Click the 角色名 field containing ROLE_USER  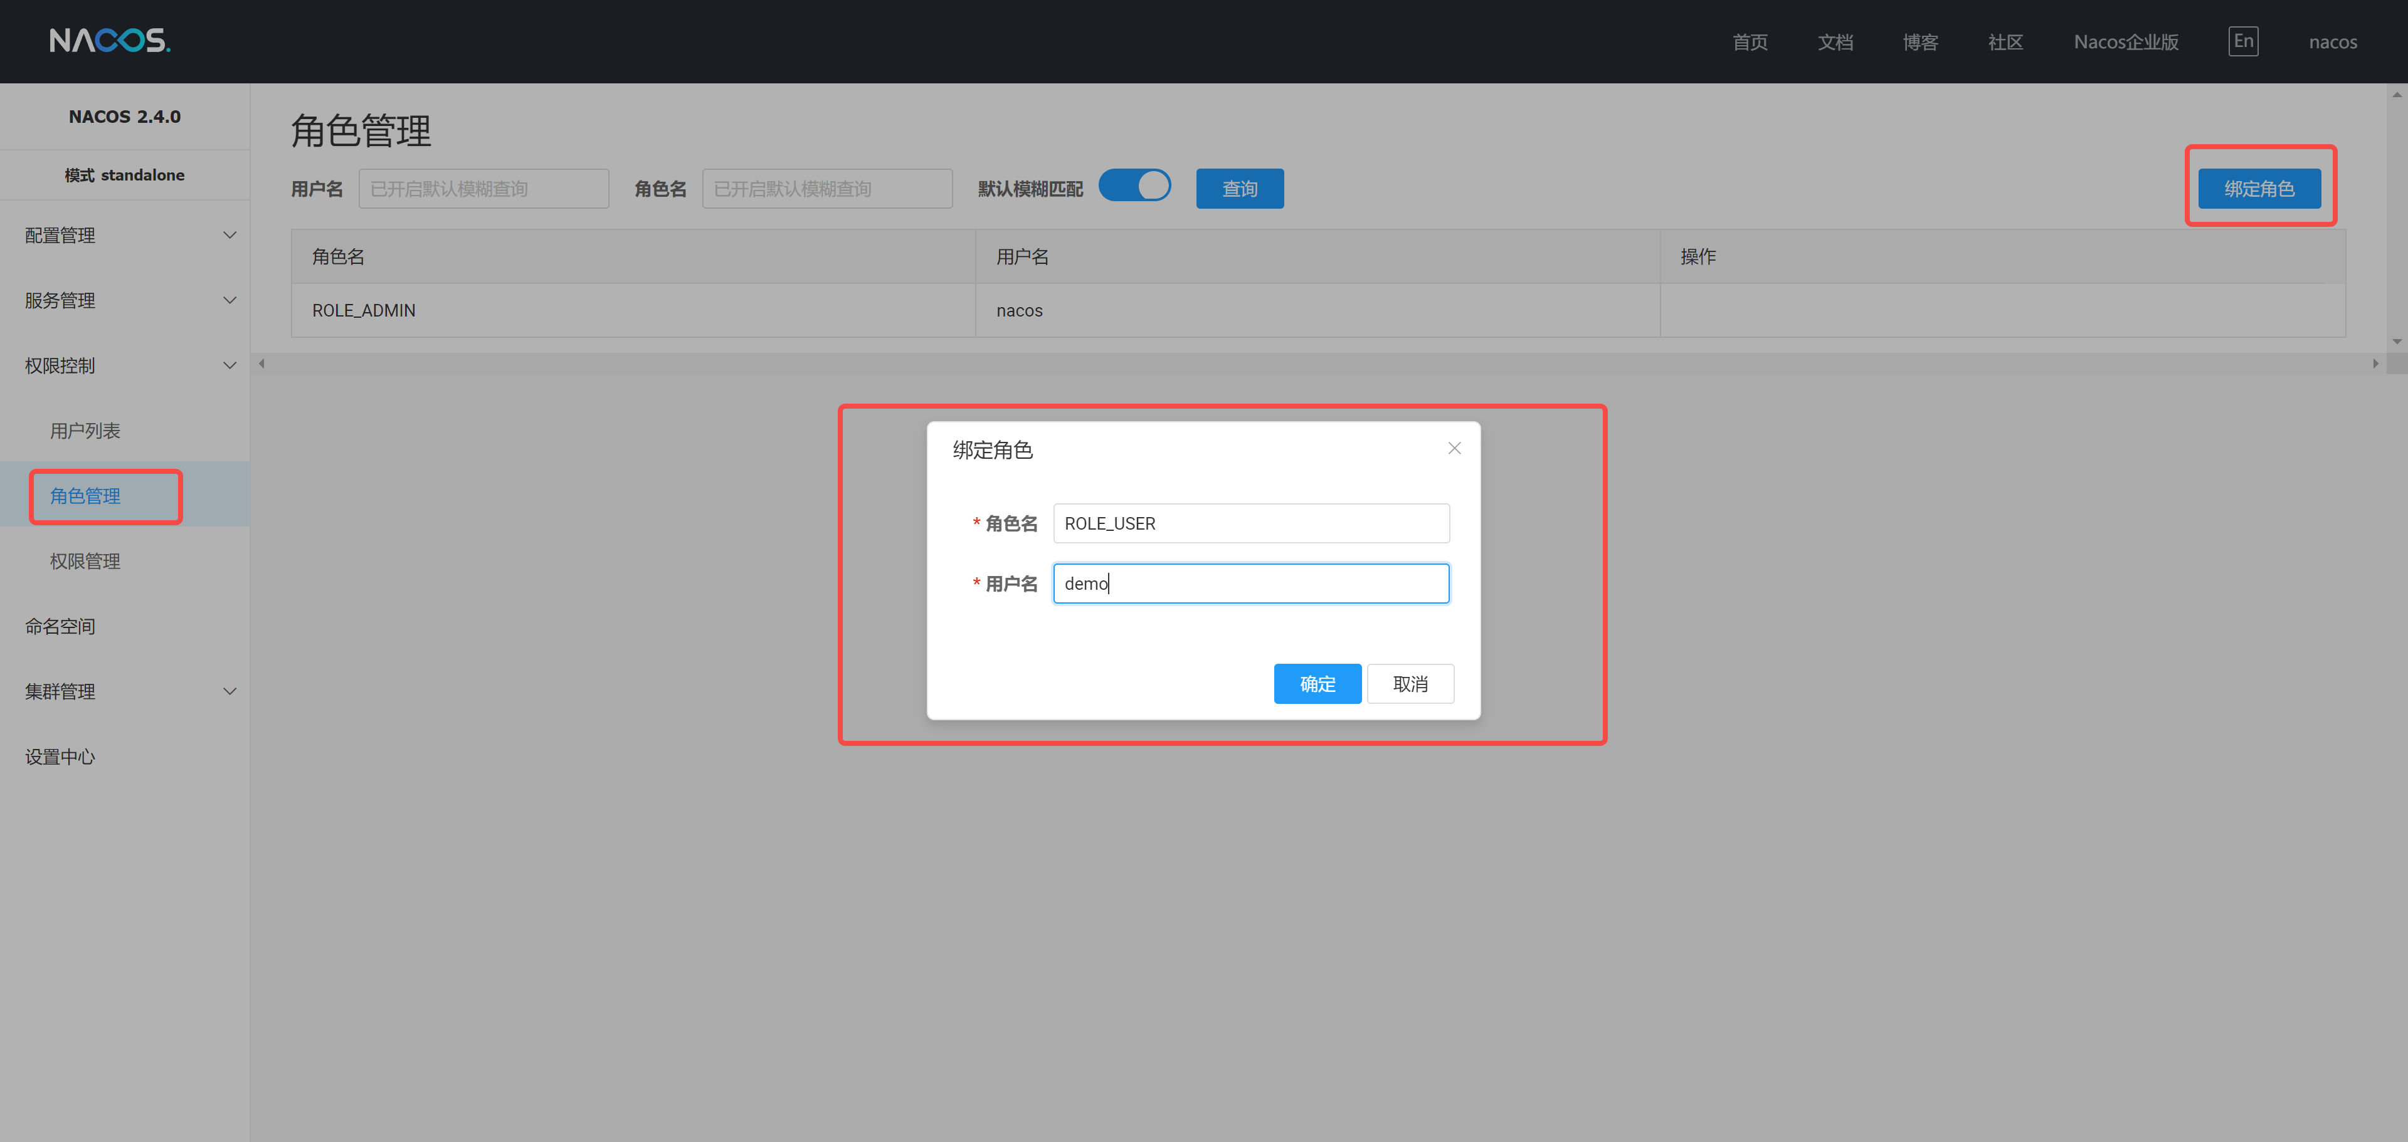(x=1250, y=523)
